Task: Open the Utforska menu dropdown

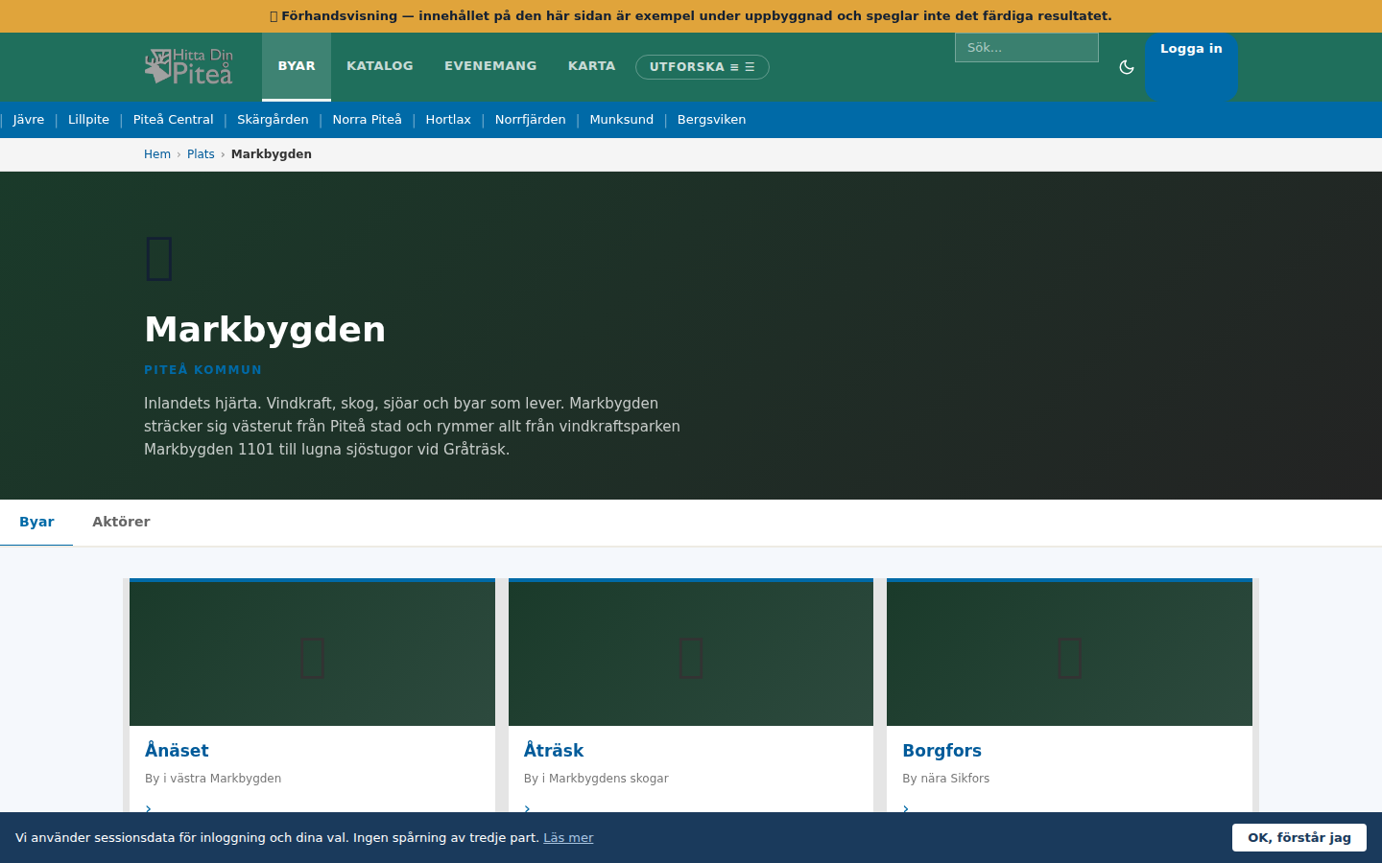Action: pyautogui.click(x=703, y=67)
